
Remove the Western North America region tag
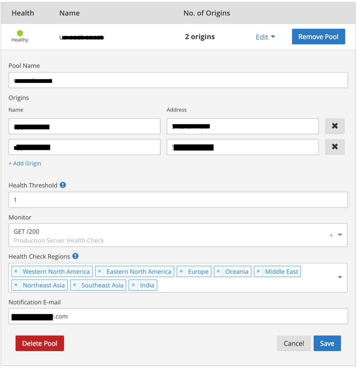coord(15,271)
